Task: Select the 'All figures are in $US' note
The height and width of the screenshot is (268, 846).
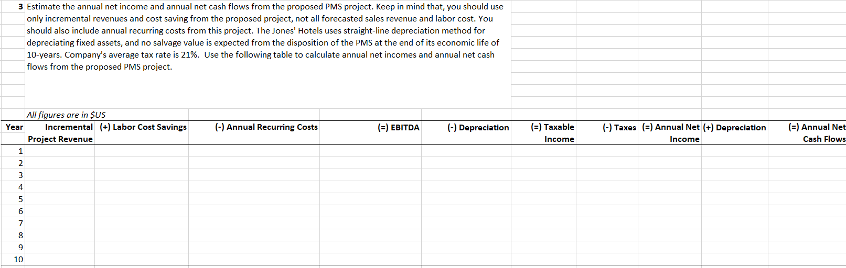Action: pyautogui.click(x=66, y=115)
